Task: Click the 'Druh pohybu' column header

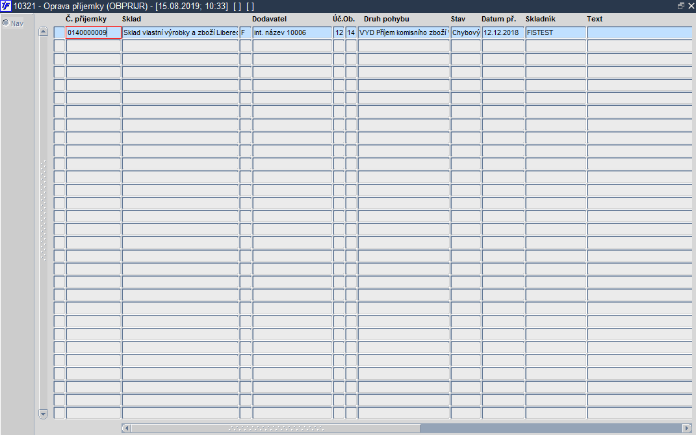Action: [386, 19]
